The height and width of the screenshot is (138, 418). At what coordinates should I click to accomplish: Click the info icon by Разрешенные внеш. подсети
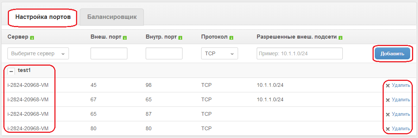click(x=341, y=38)
